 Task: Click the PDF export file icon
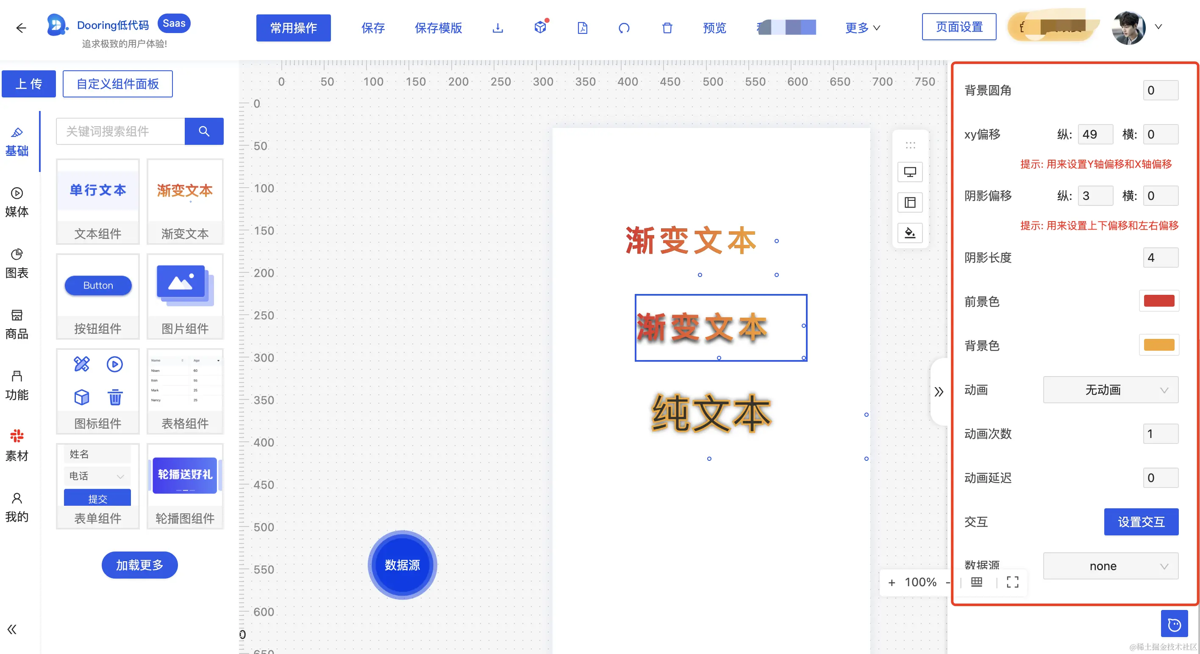pyautogui.click(x=582, y=28)
